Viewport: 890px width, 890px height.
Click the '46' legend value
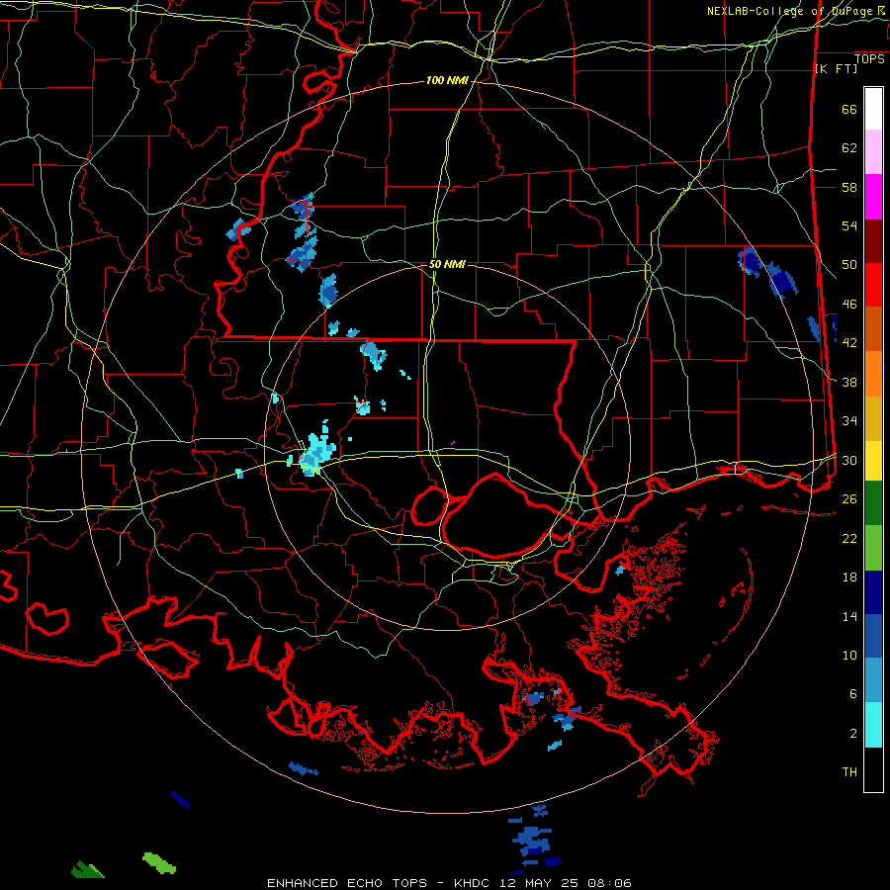(x=849, y=305)
